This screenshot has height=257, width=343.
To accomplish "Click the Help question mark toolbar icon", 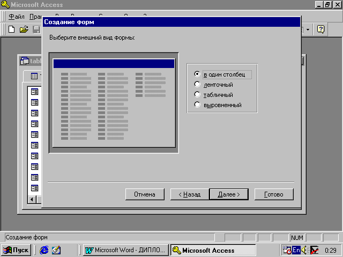I will (x=320, y=29).
